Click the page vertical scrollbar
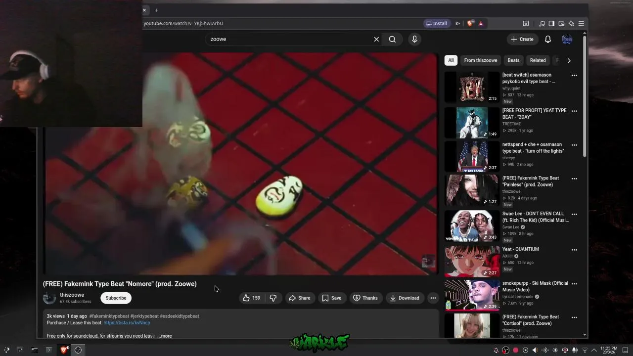 tap(584, 96)
